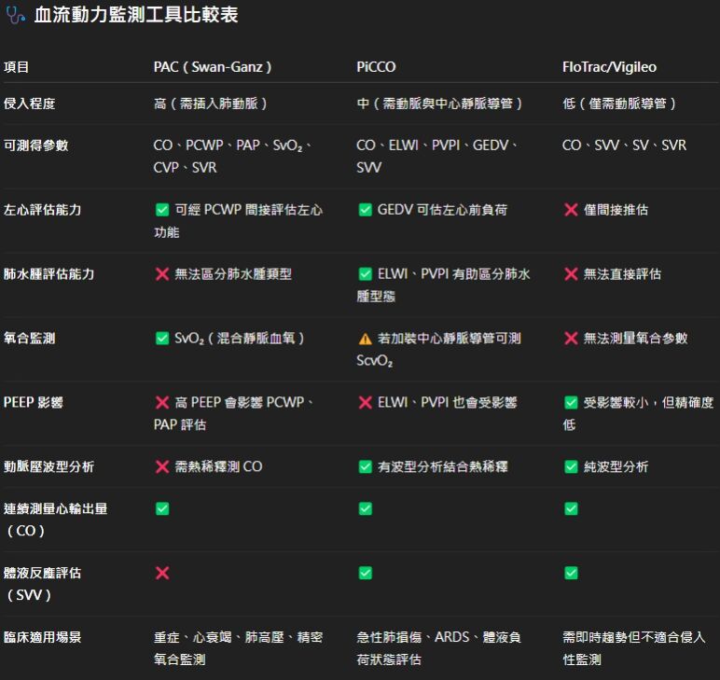
Task: Click the red cross before 無法測量氧合參數
Action: pos(571,339)
